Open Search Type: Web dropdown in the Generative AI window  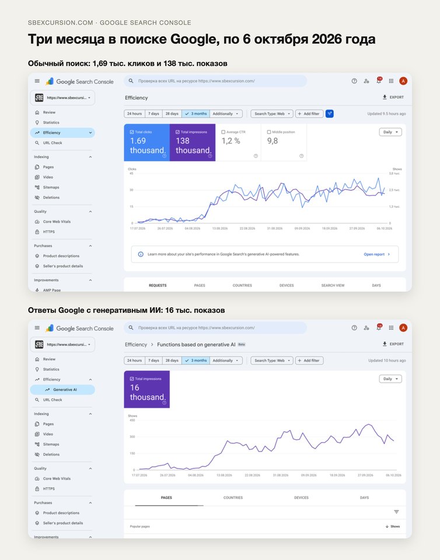click(x=272, y=360)
